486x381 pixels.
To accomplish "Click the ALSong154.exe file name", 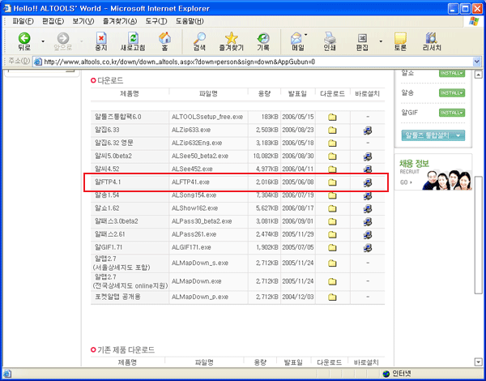I will pyautogui.click(x=194, y=195).
